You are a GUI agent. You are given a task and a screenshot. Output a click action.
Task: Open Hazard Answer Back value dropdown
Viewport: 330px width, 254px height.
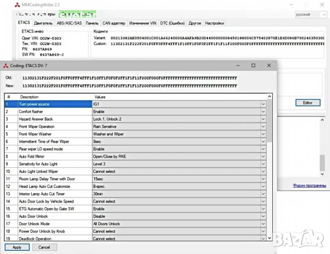point(263,119)
